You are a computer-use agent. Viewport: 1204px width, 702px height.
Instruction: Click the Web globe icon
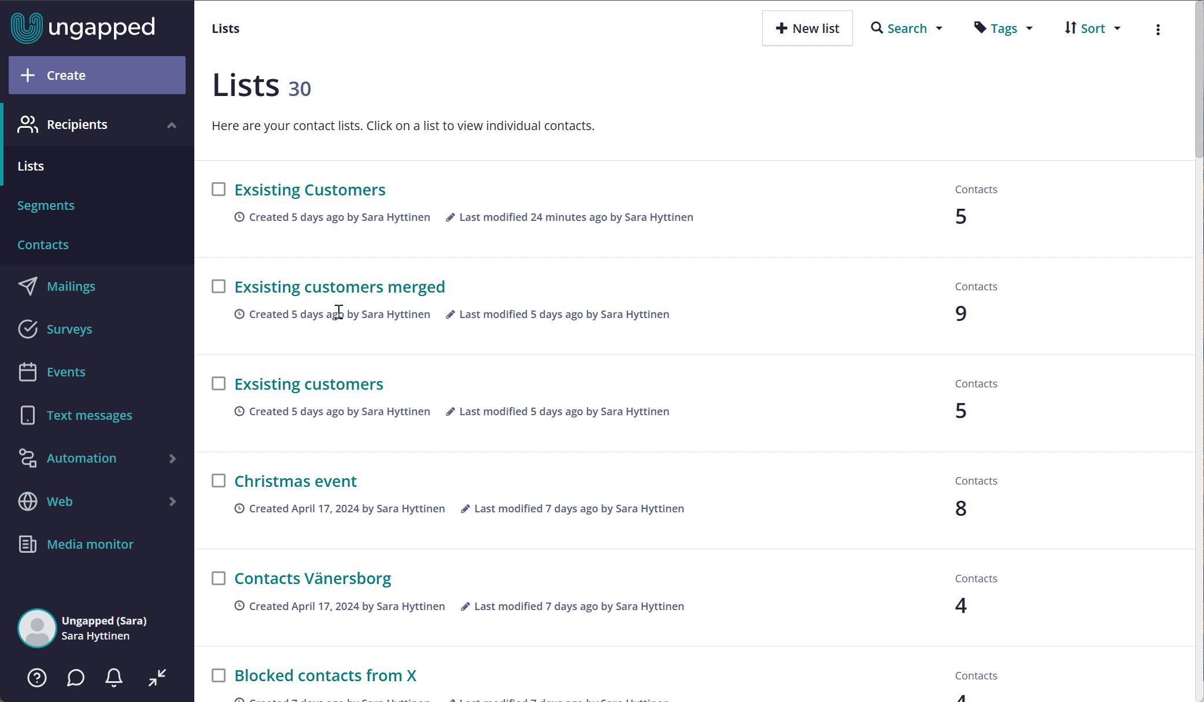[28, 501]
